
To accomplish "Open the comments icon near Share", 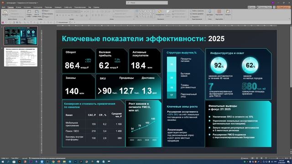I will 274,7.
